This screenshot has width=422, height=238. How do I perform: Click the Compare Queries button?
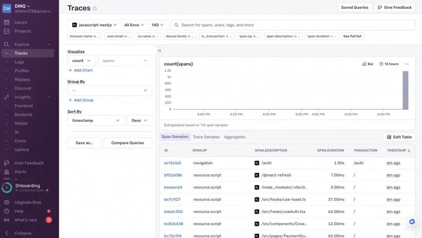127,143
